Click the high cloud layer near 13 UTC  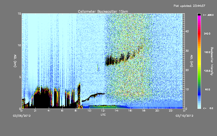(111, 61)
